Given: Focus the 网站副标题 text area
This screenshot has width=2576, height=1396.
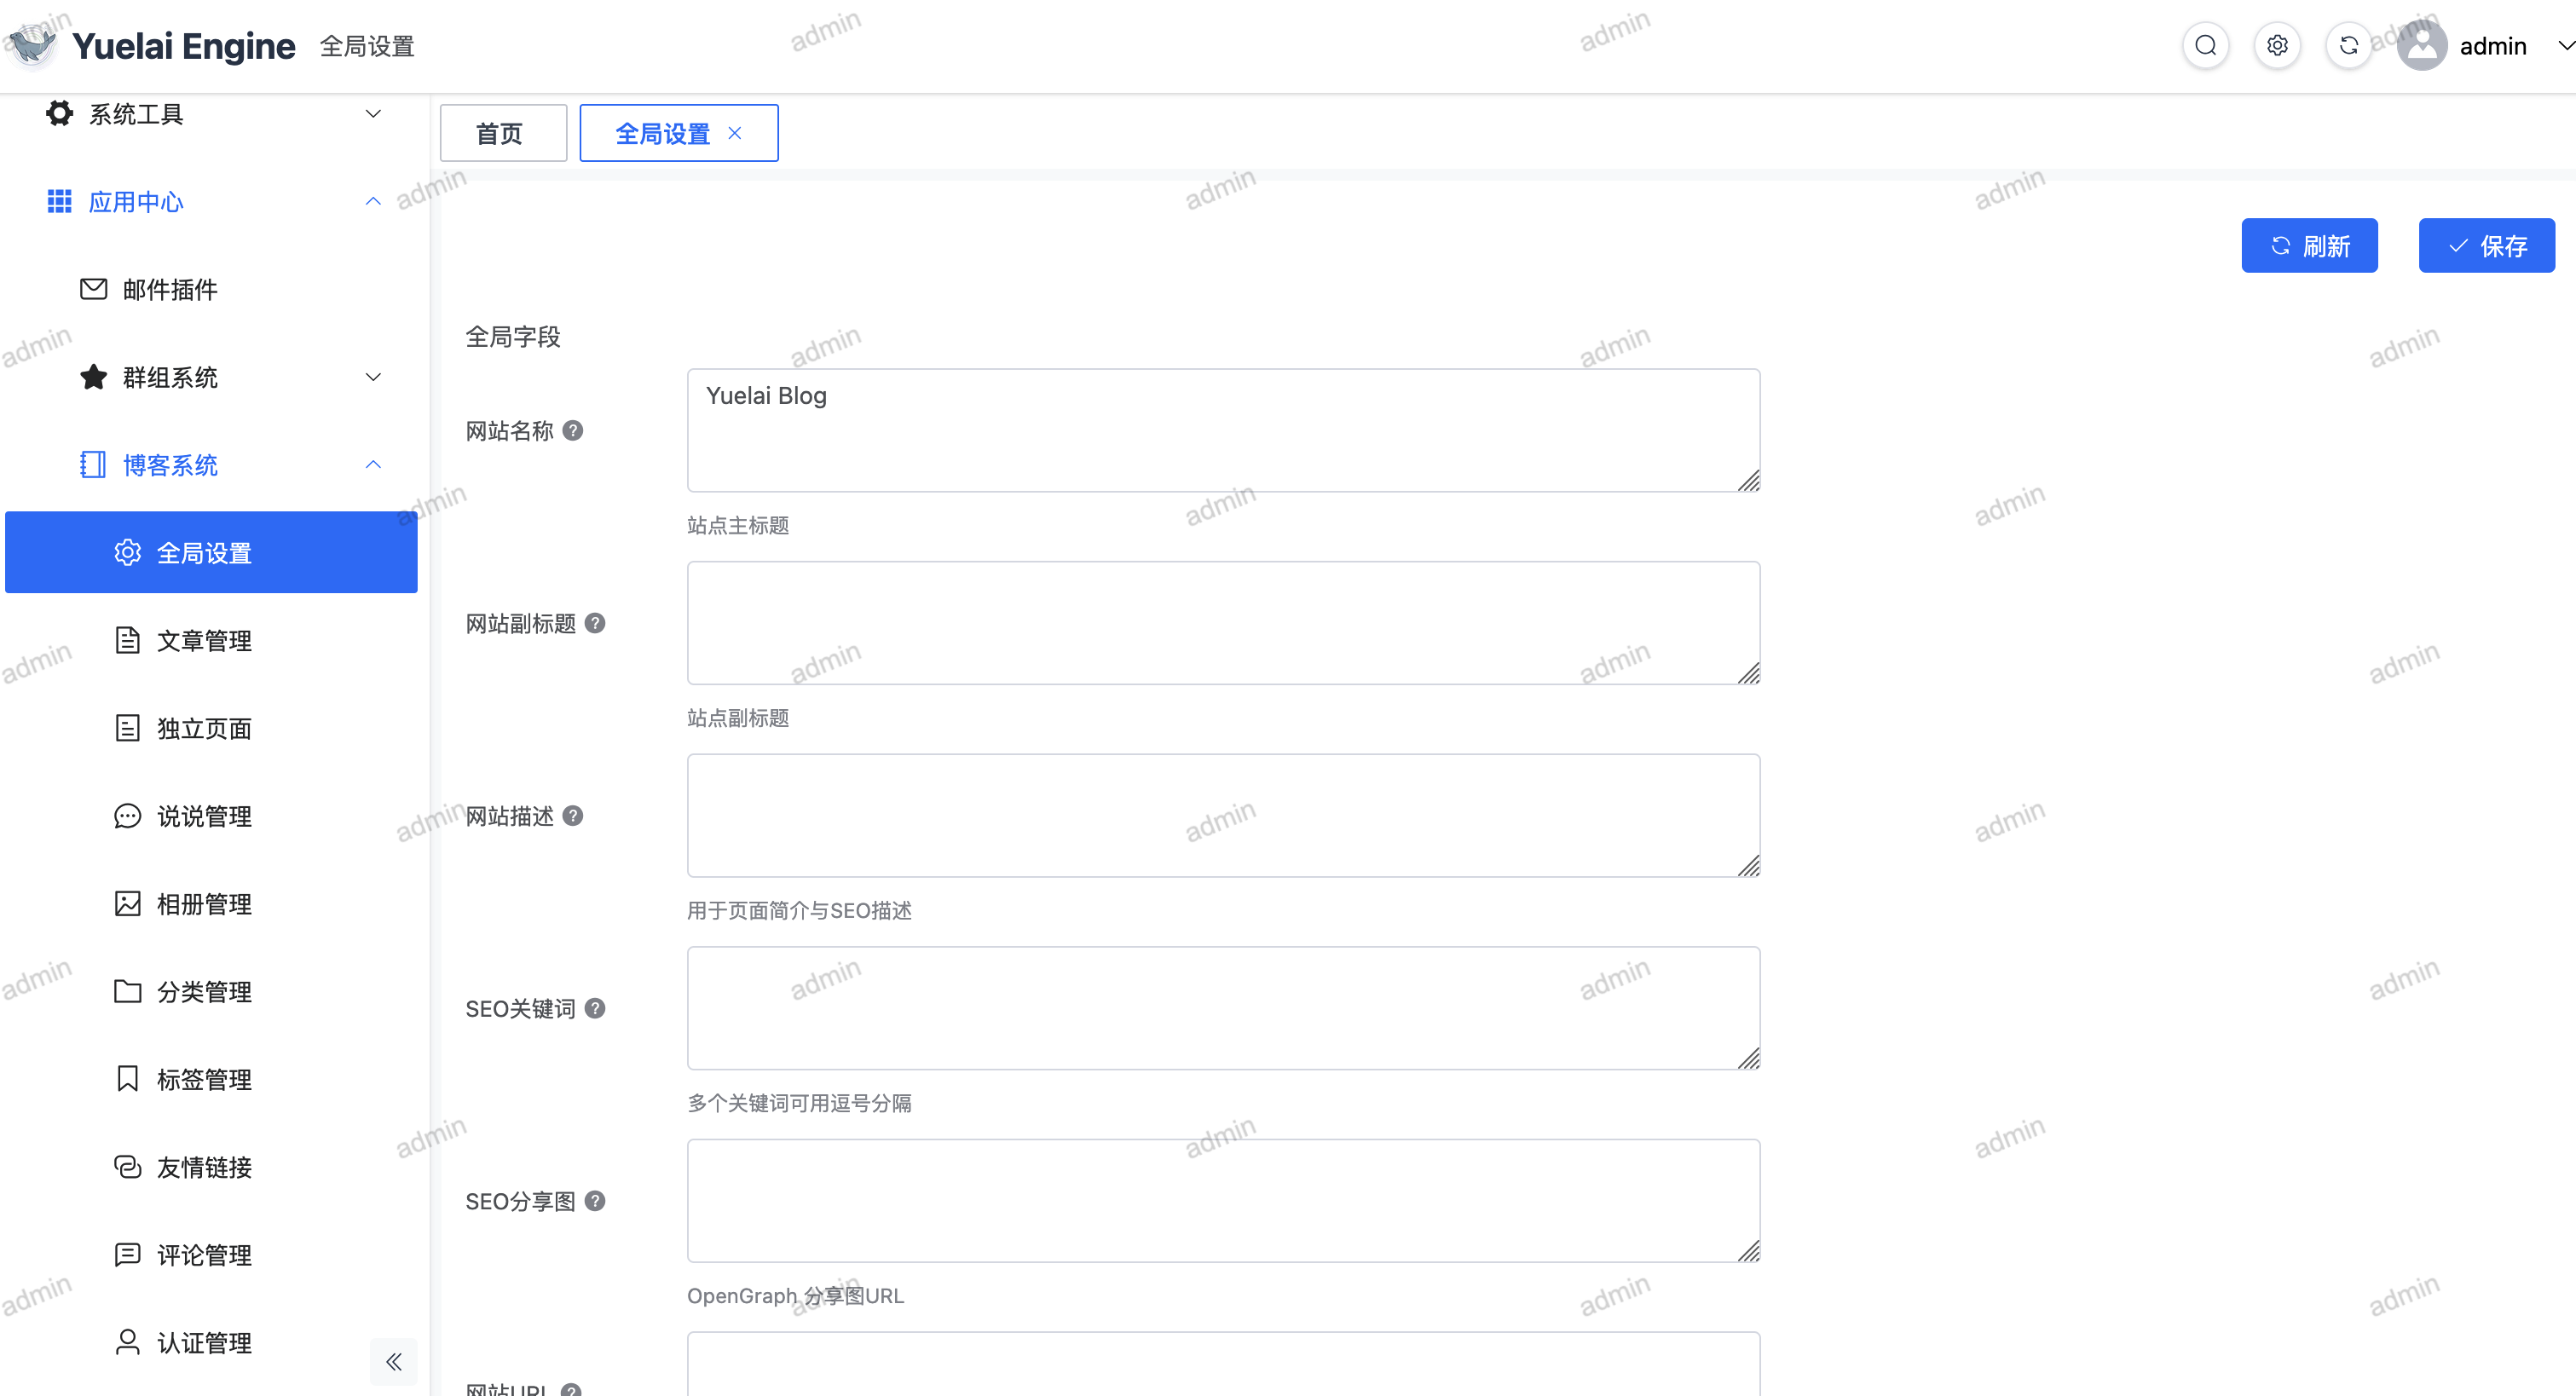Looking at the screenshot, I should pos(1223,623).
